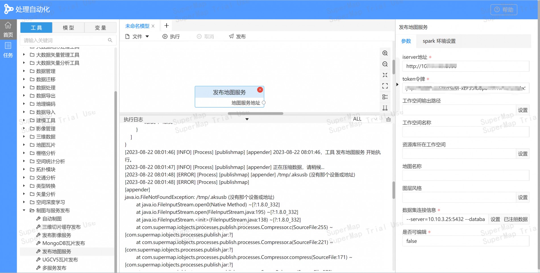Expand the 空间深度学习 folder
Screen dimensions: 540x273
[24, 202]
